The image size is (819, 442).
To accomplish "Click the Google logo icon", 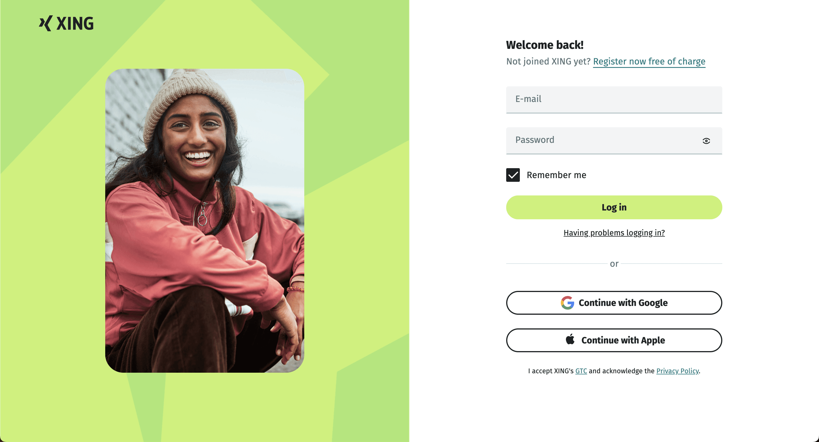I will [x=567, y=303].
